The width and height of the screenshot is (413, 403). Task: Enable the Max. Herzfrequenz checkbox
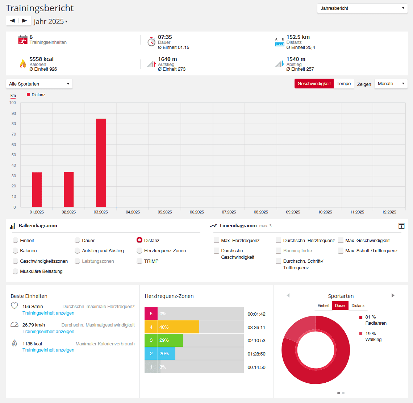click(216, 240)
